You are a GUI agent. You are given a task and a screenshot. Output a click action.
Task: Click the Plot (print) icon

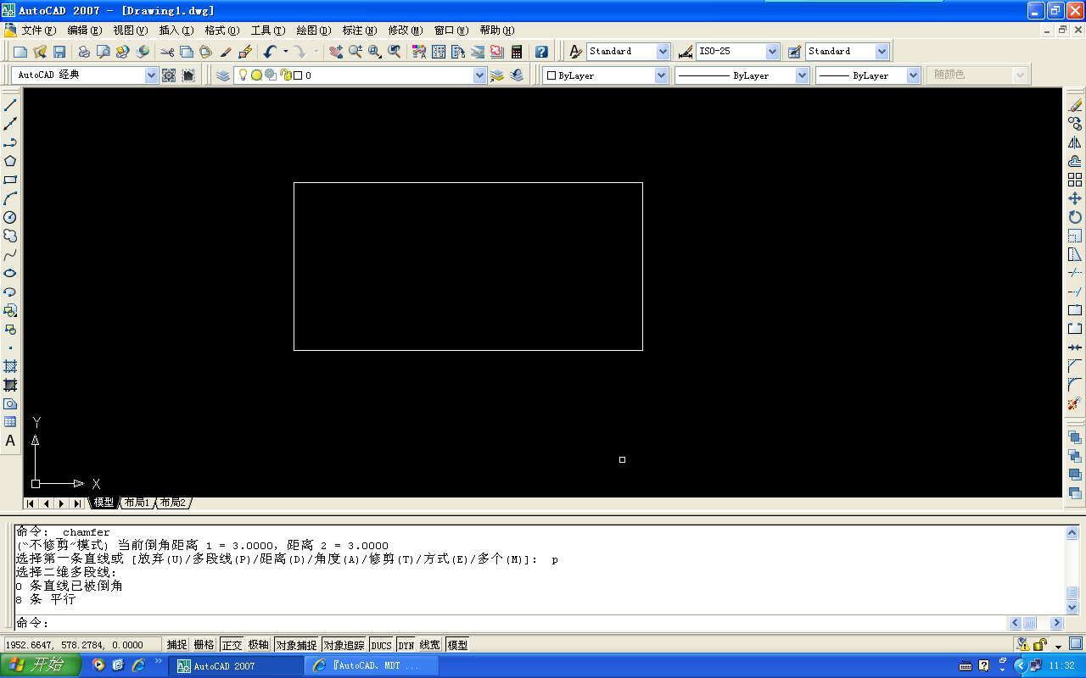coord(84,52)
